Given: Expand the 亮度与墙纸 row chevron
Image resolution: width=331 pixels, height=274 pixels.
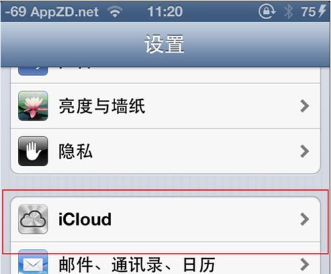Looking at the screenshot, I should [305, 106].
